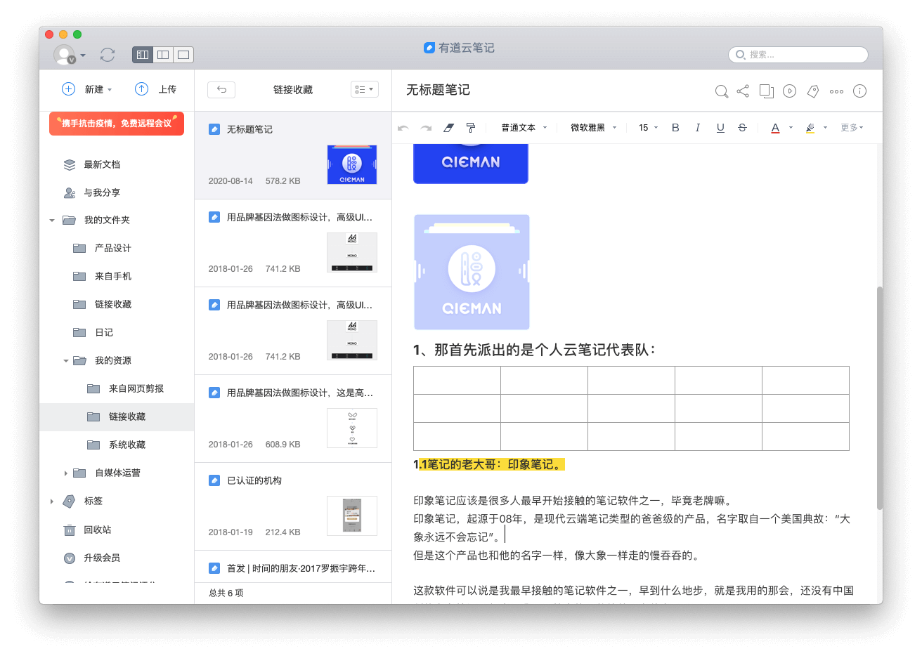Click the note title 无标题笔记 field
This screenshot has width=922, height=656.
click(438, 90)
